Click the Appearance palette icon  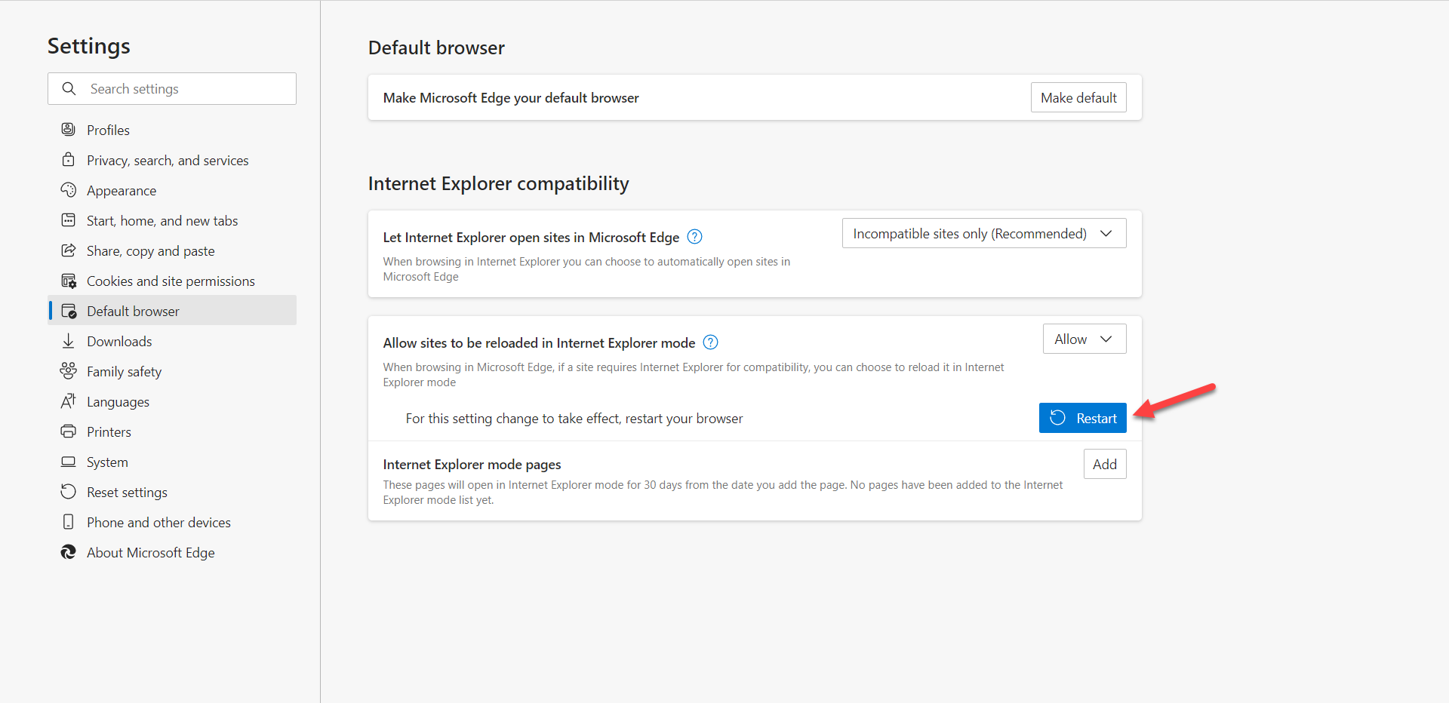coord(68,190)
